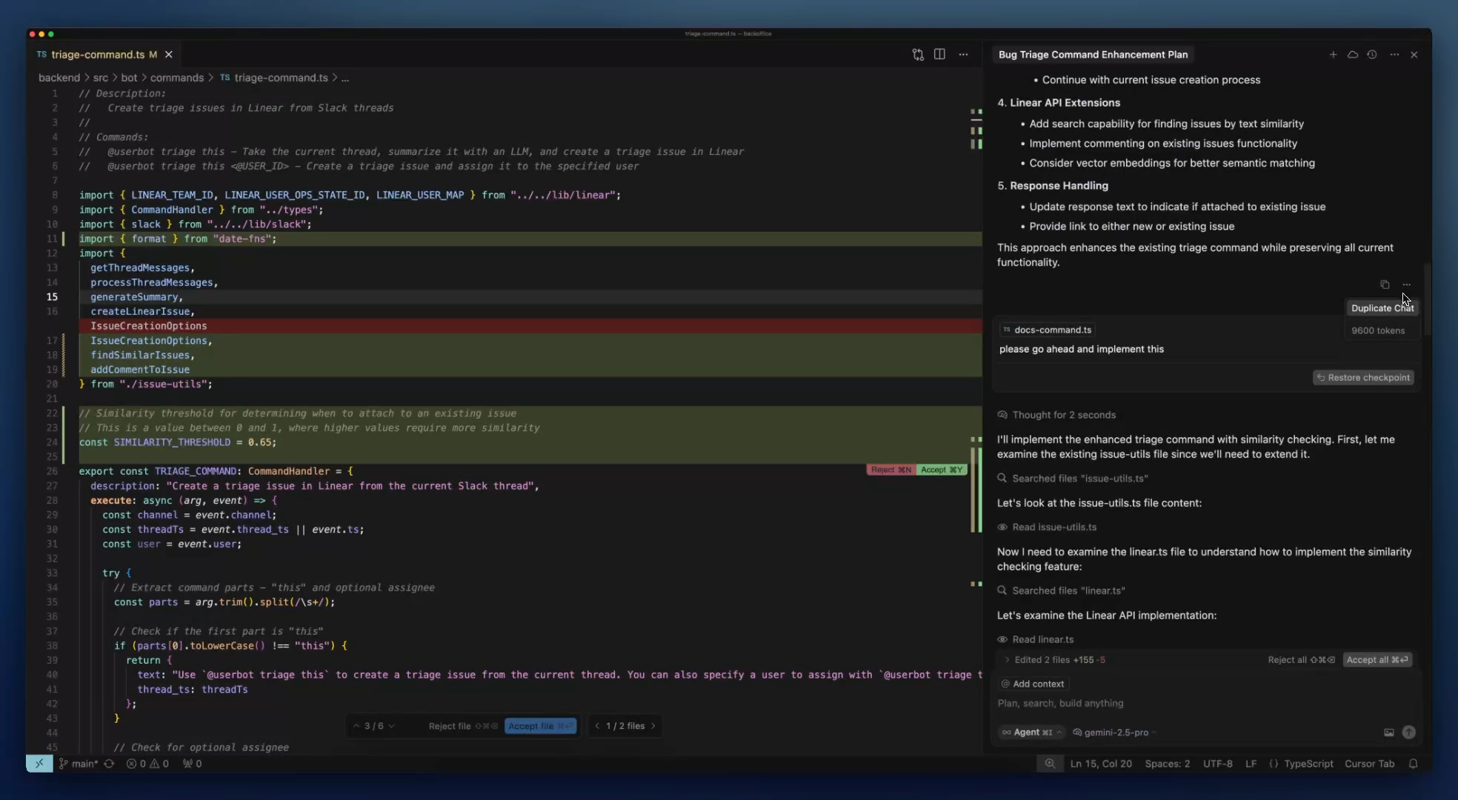The height and width of the screenshot is (800, 1458).
Task: Open source control compare changes icon
Action: click(918, 55)
